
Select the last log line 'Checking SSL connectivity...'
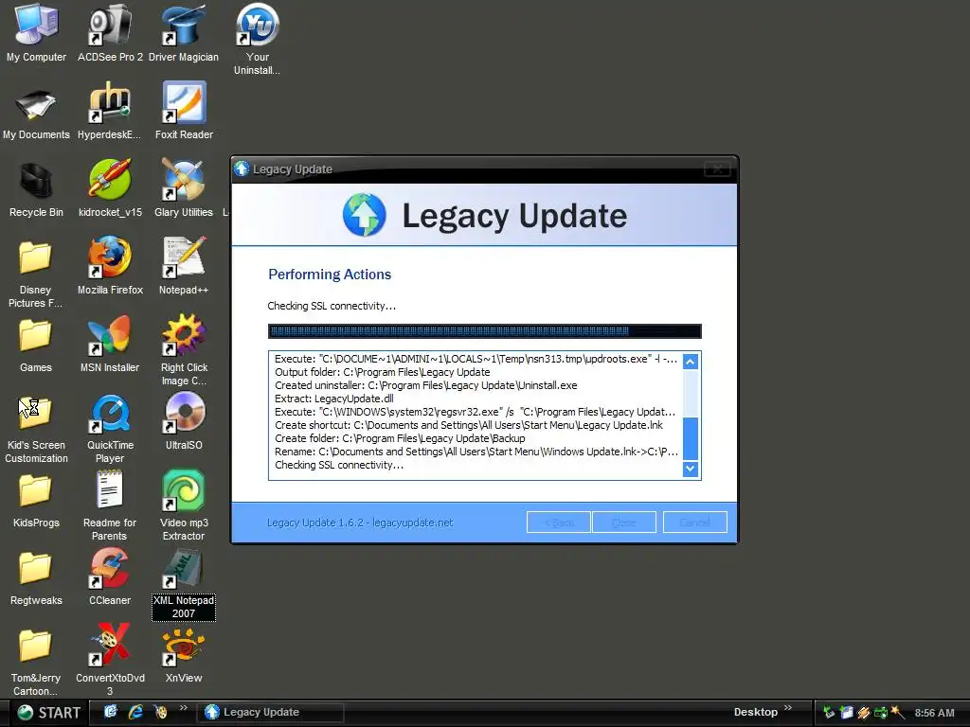(x=339, y=465)
